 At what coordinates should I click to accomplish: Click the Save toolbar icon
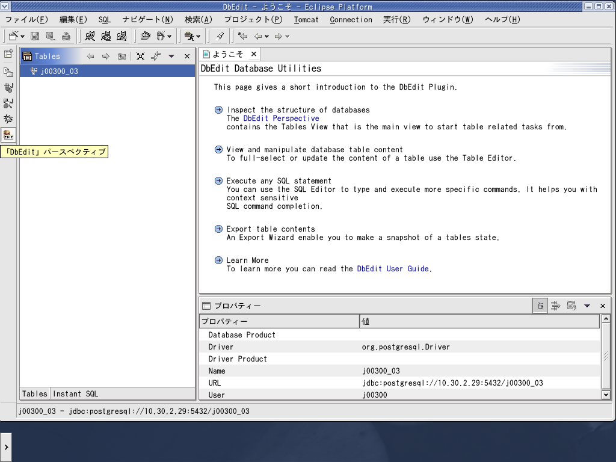35,36
